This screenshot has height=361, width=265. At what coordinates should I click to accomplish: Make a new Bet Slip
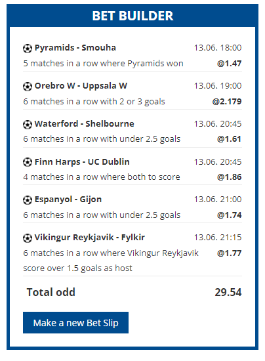tap(75, 322)
